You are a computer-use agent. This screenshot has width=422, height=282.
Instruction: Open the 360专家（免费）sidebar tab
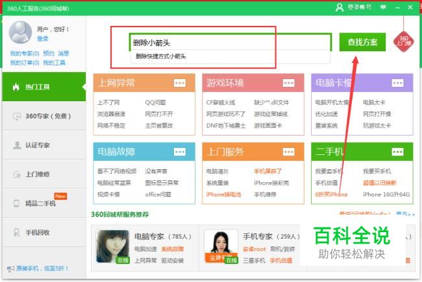44,116
